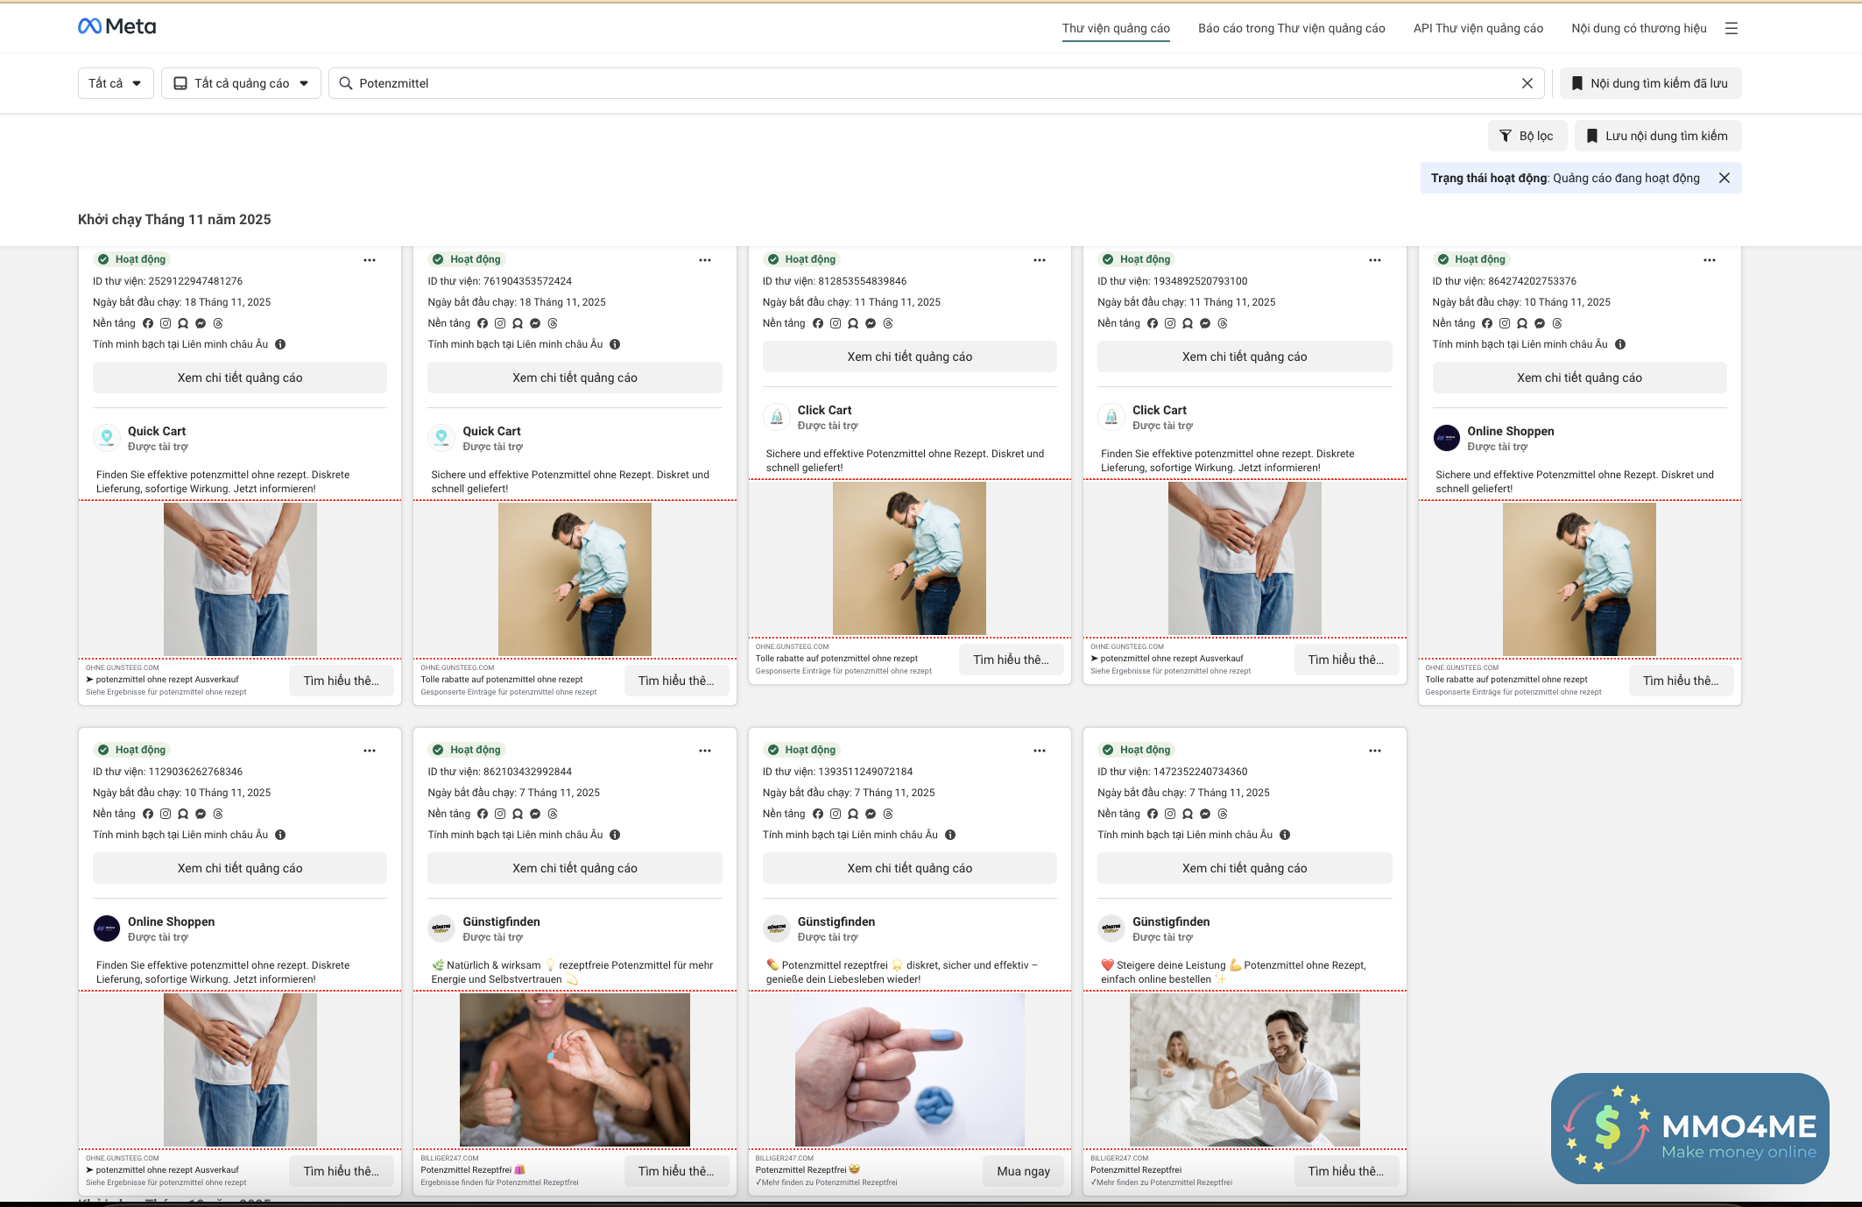Open Nội dung tìm kiếm đã lưu list

click(1650, 83)
